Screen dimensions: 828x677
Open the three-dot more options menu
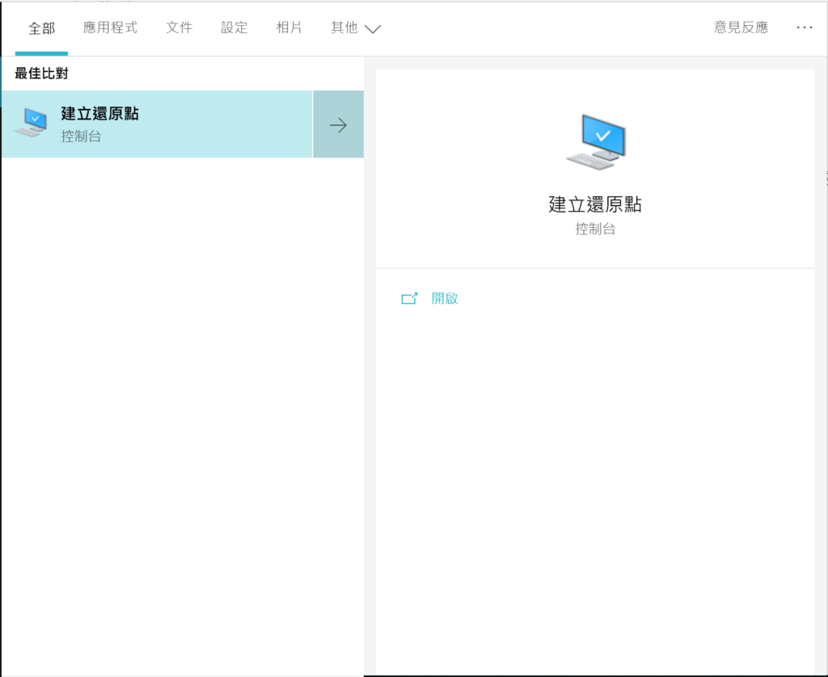coord(805,27)
